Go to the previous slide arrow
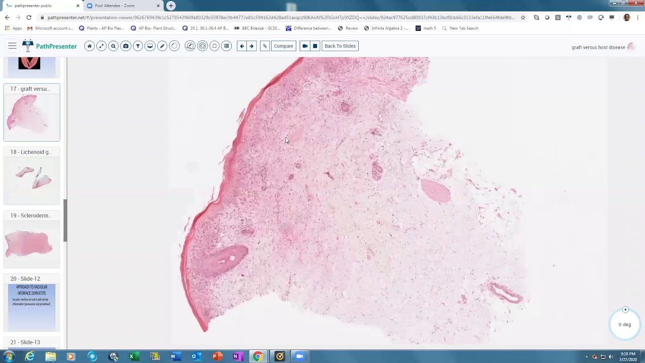645x363 pixels. coord(242,46)
